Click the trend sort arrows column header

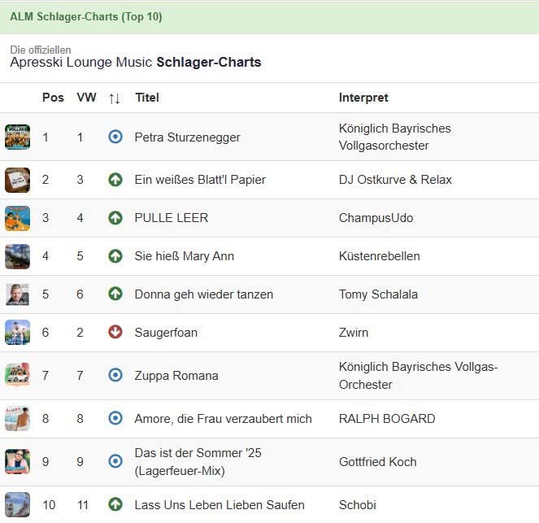[x=115, y=98]
